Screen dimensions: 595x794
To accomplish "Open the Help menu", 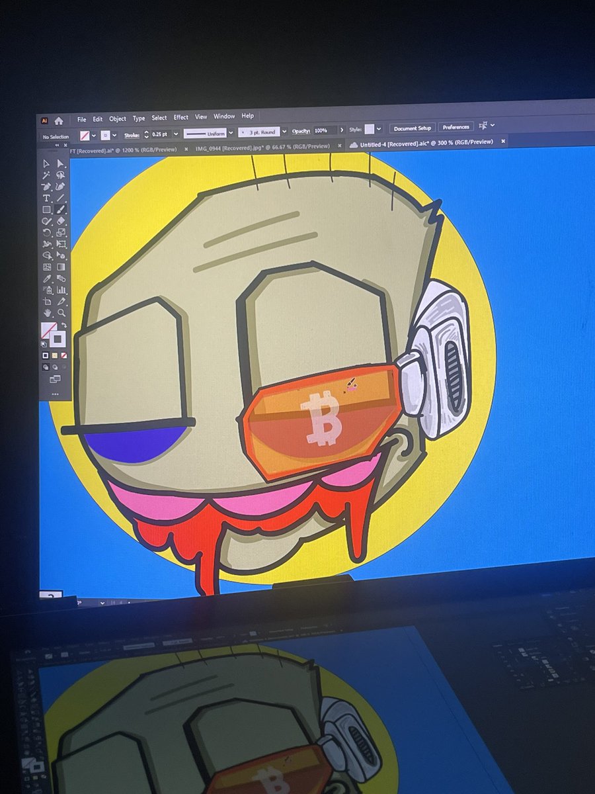I will (x=247, y=116).
